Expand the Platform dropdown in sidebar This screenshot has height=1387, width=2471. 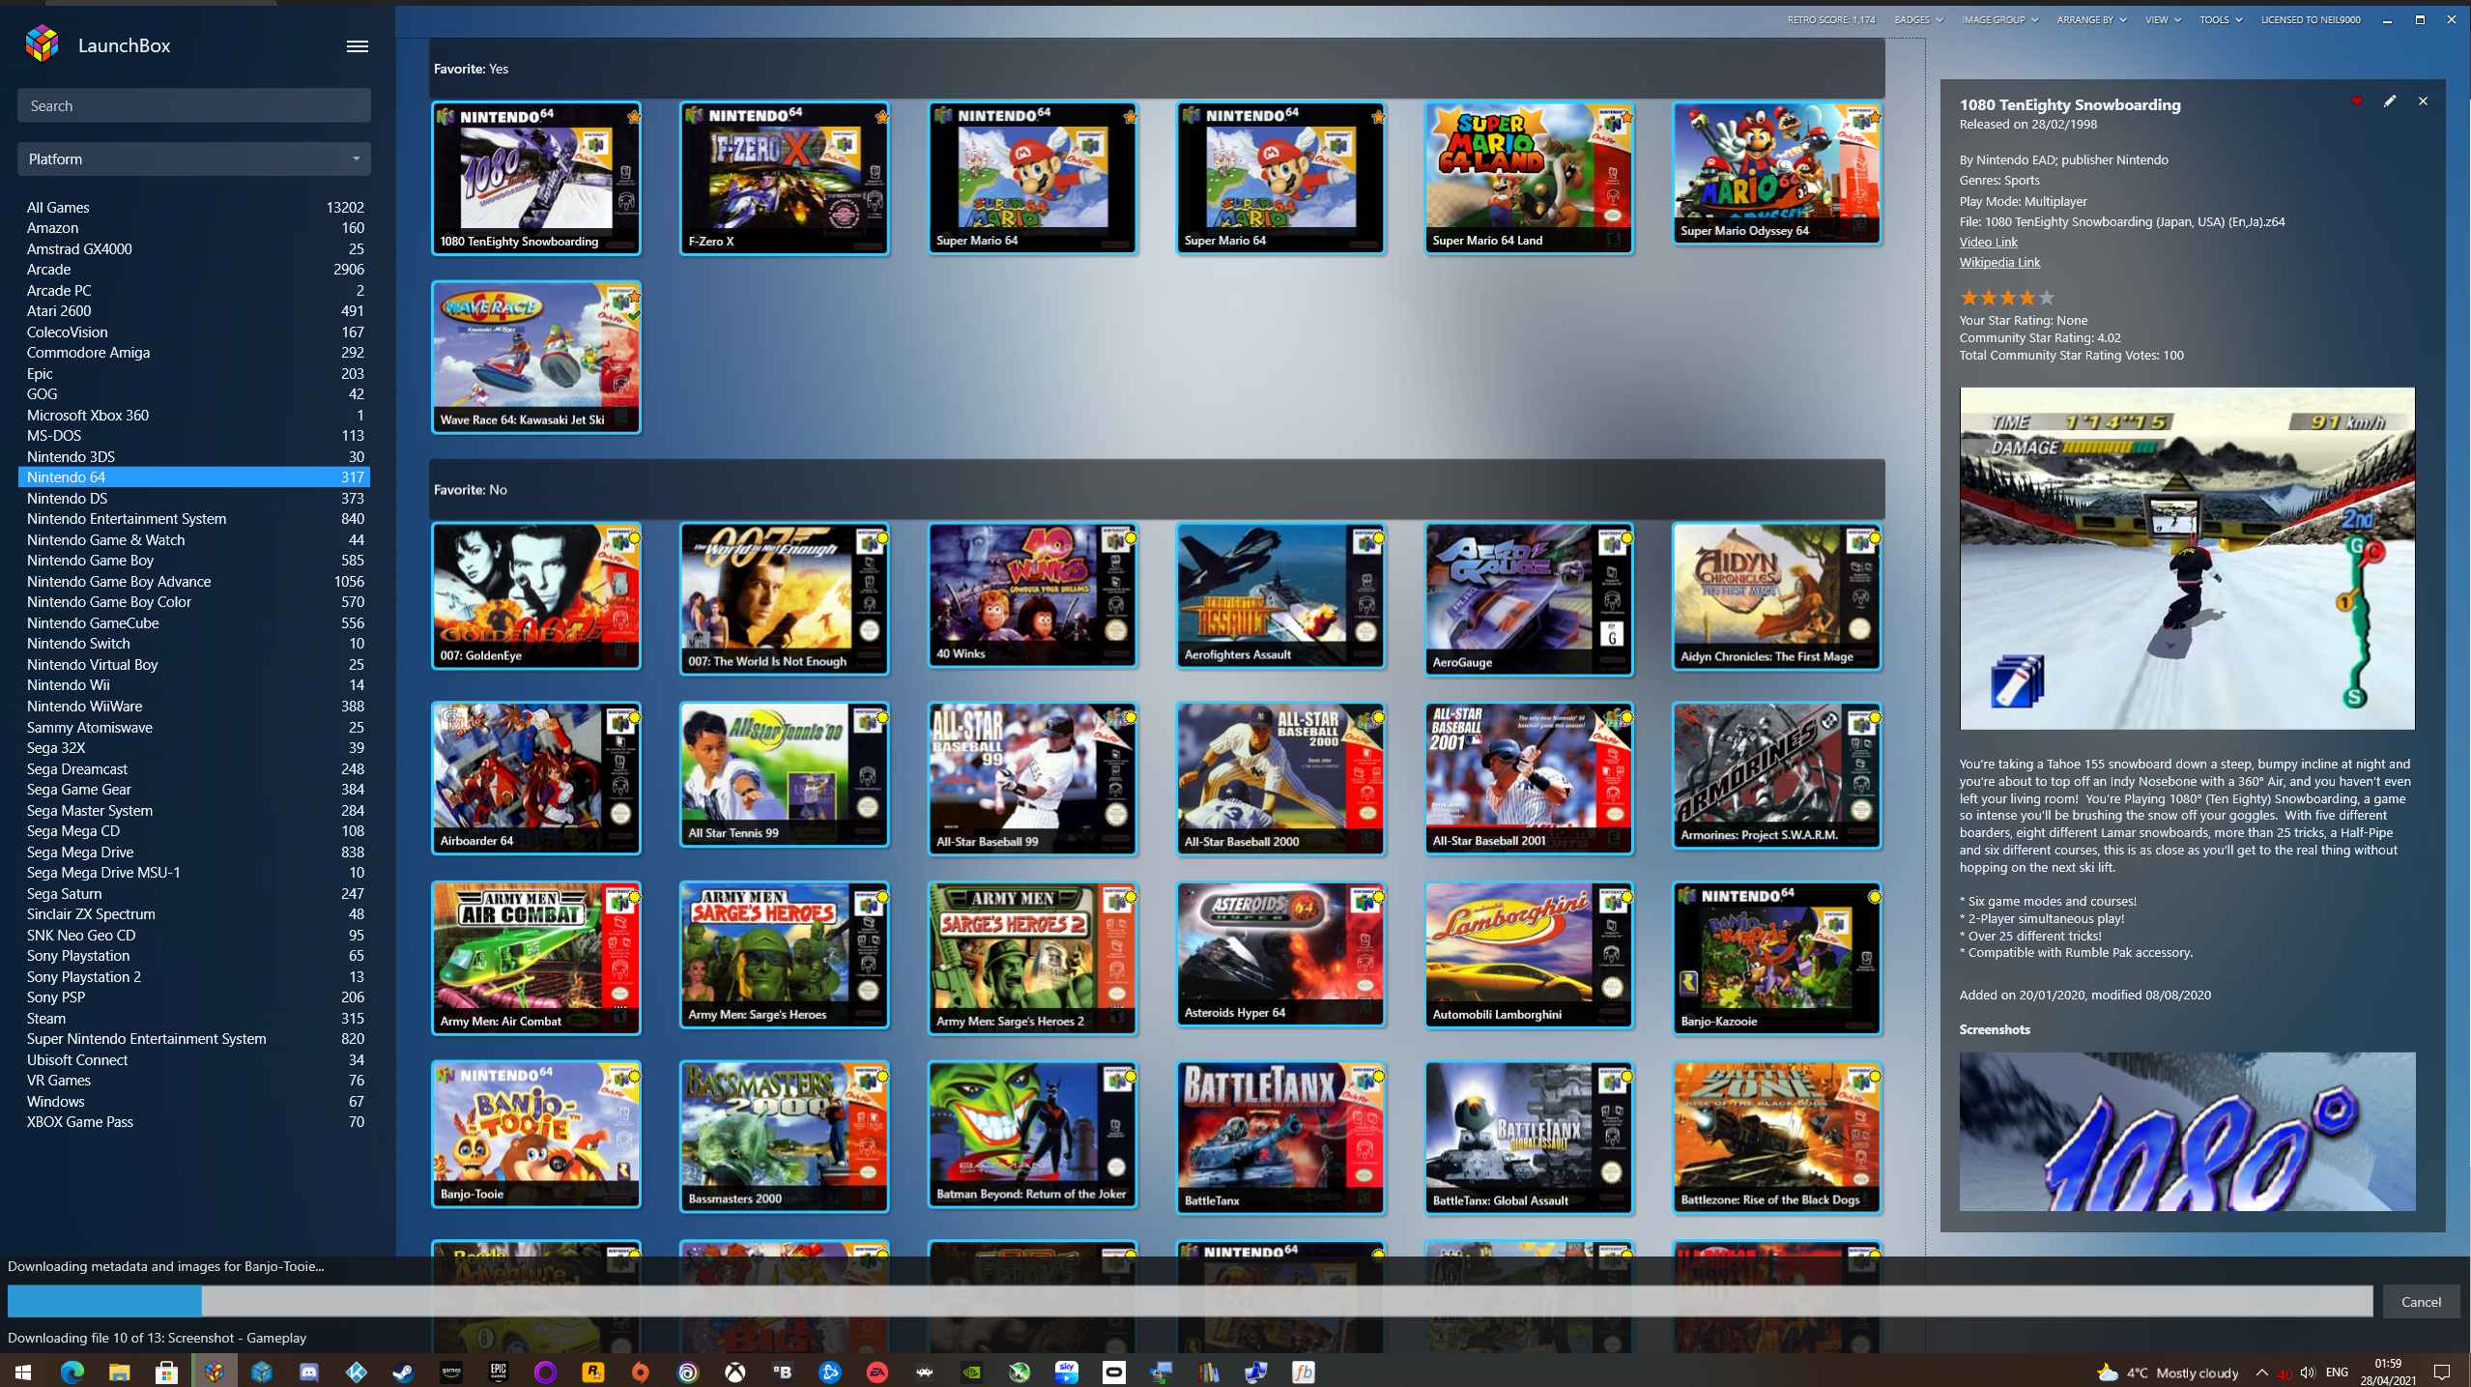194,159
